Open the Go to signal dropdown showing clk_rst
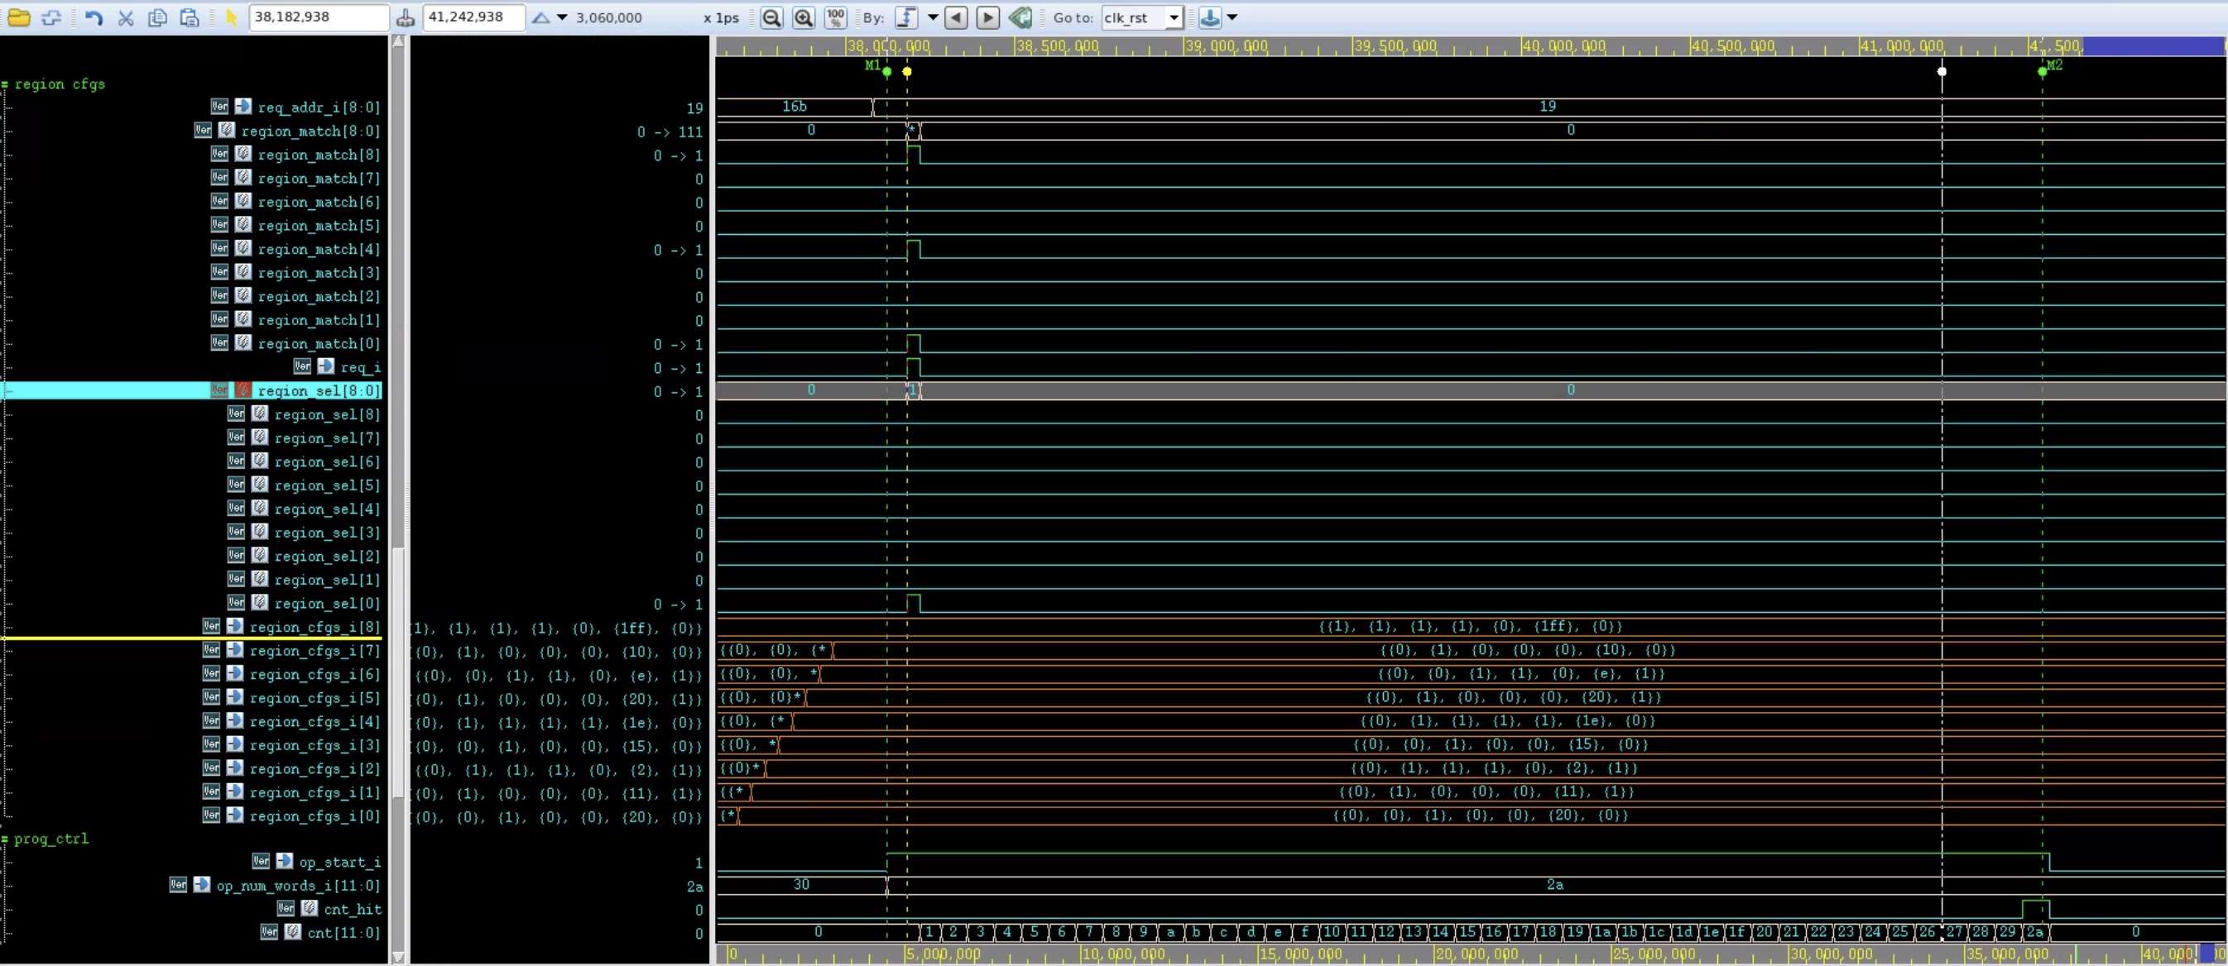The width and height of the screenshot is (2228, 966). tap(1173, 17)
